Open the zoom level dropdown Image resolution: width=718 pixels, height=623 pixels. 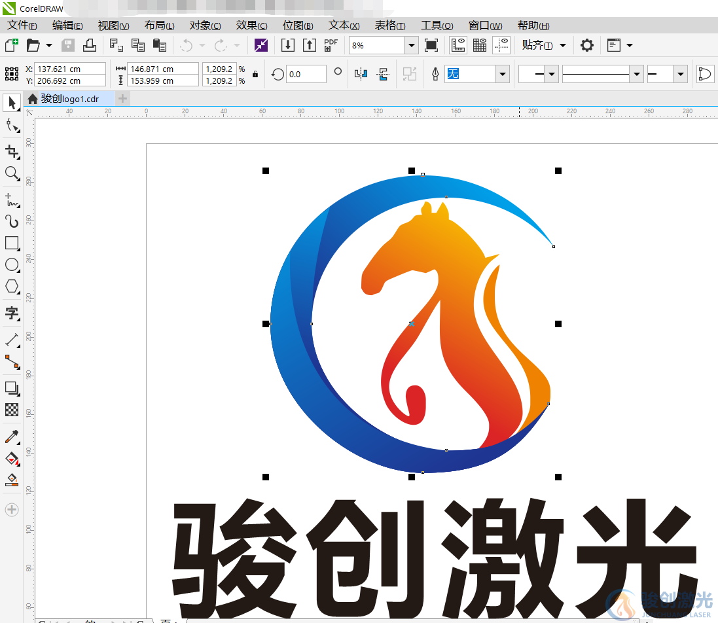[x=411, y=45]
